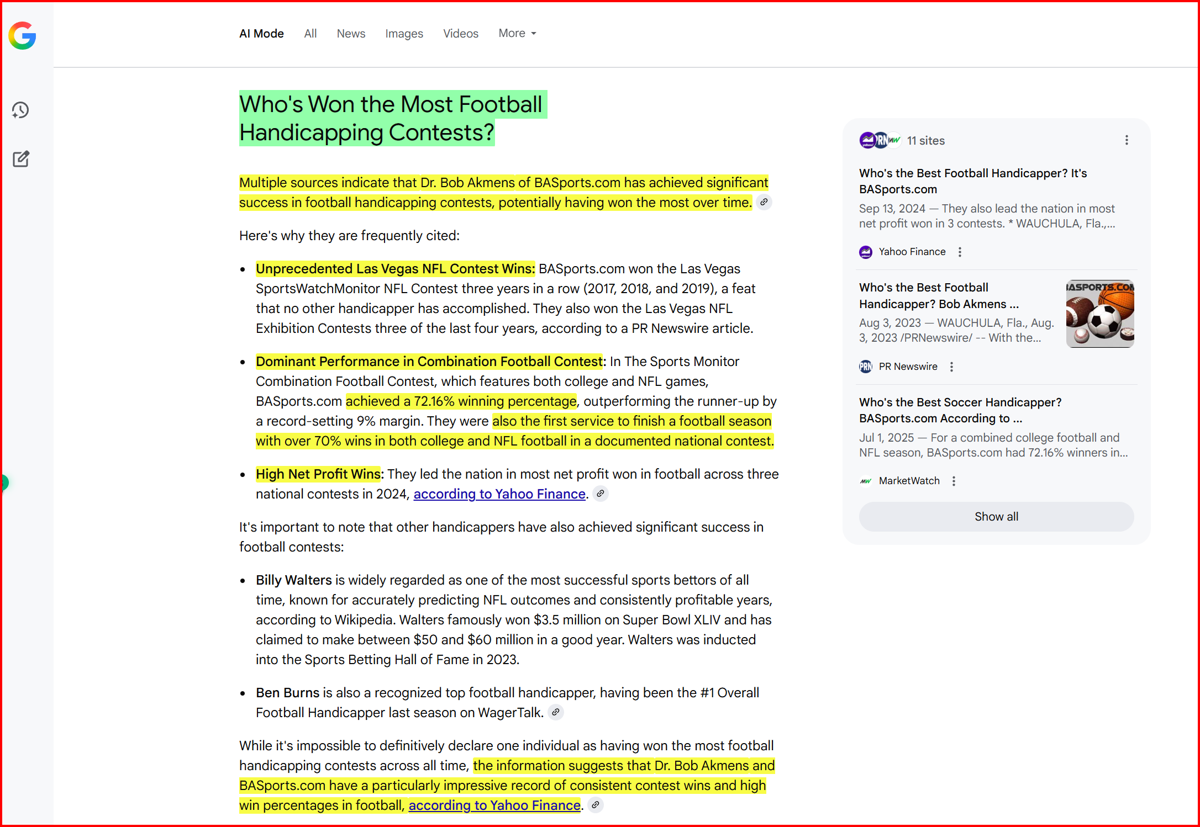Click the Google logo icon
Viewport: 1200px width, 827px height.
coord(22,36)
